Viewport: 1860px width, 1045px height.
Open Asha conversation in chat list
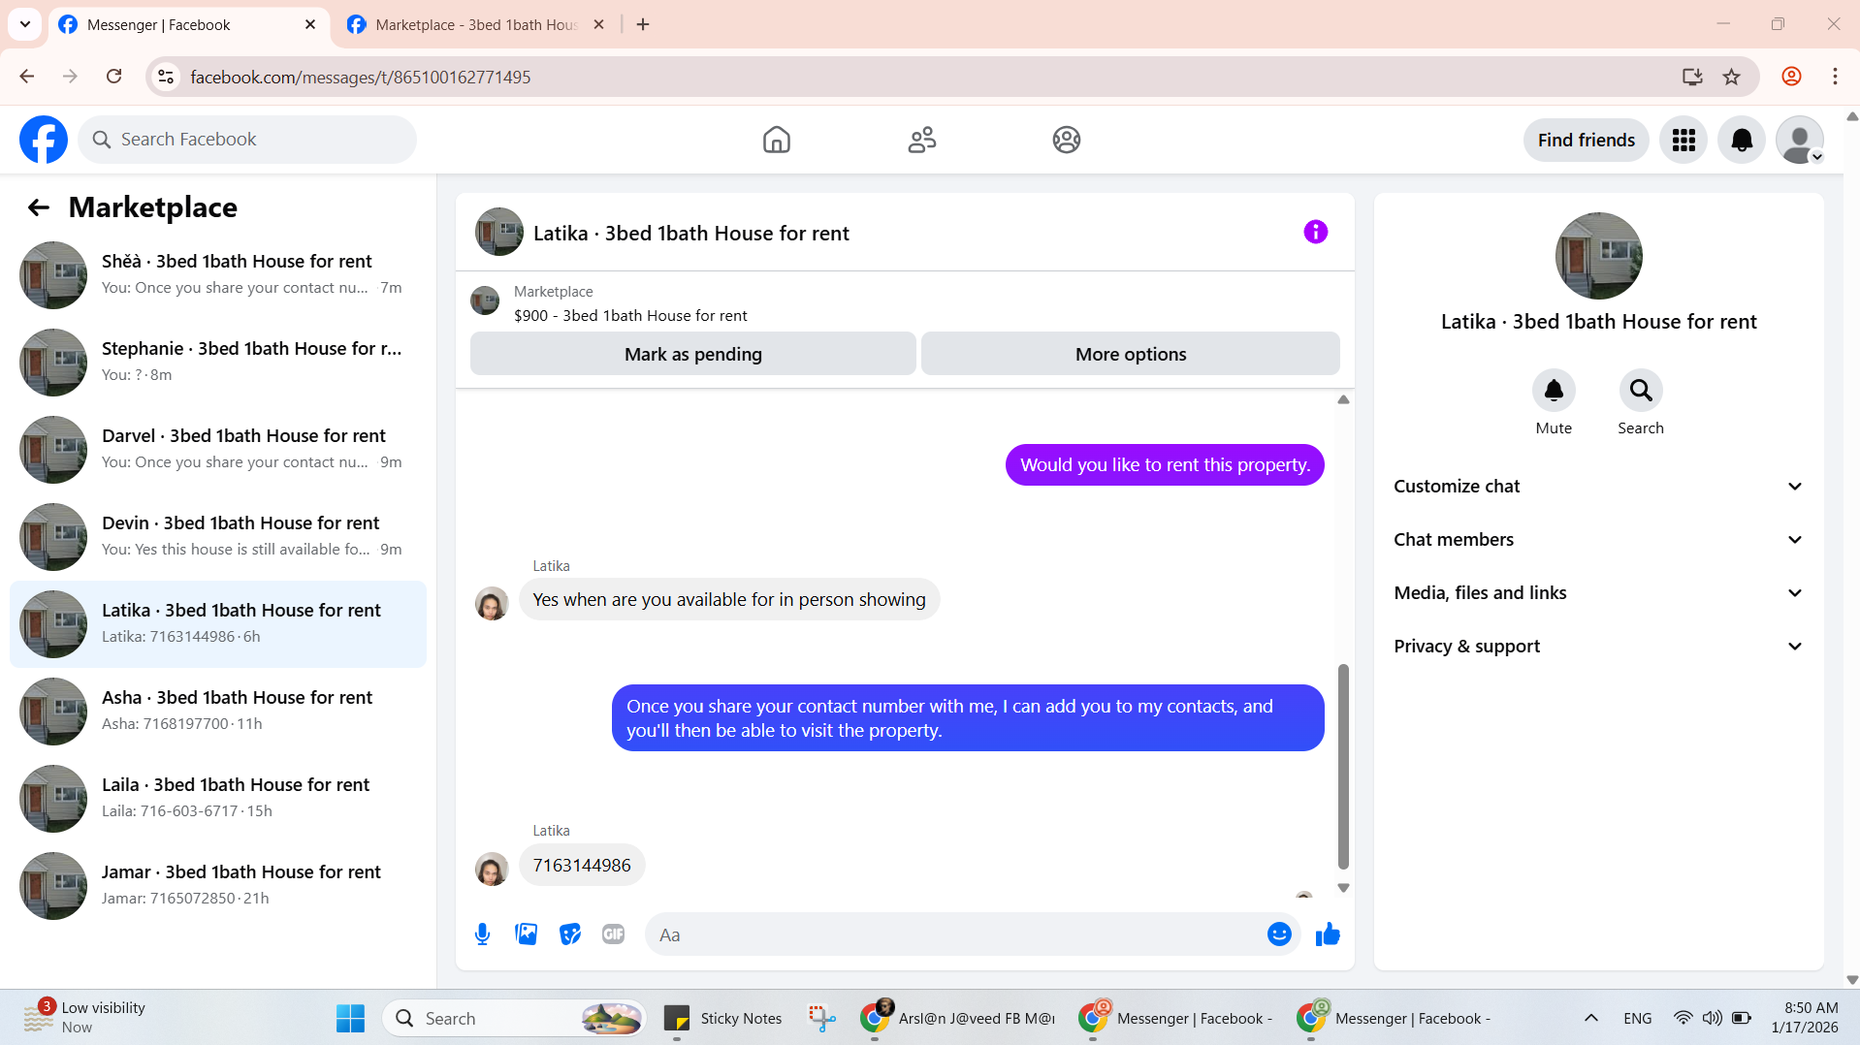pos(218,712)
